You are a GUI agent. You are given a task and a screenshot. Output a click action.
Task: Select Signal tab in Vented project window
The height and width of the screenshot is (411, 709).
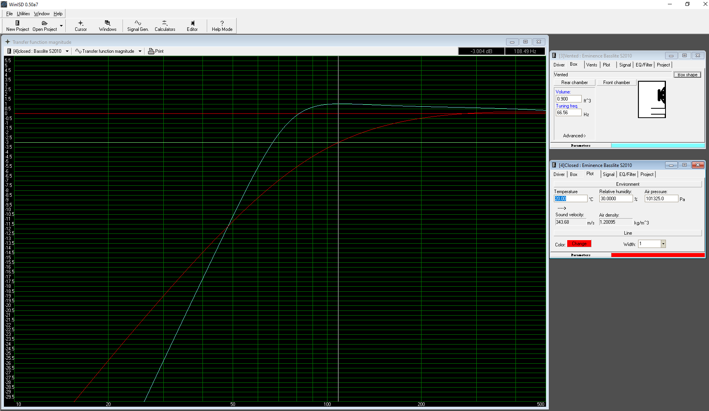pyautogui.click(x=625, y=65)
